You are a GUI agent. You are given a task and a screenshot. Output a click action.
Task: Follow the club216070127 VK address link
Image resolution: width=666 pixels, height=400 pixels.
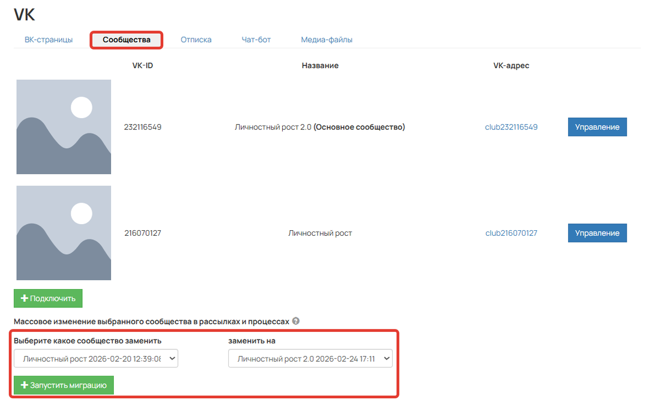(511, 234)
